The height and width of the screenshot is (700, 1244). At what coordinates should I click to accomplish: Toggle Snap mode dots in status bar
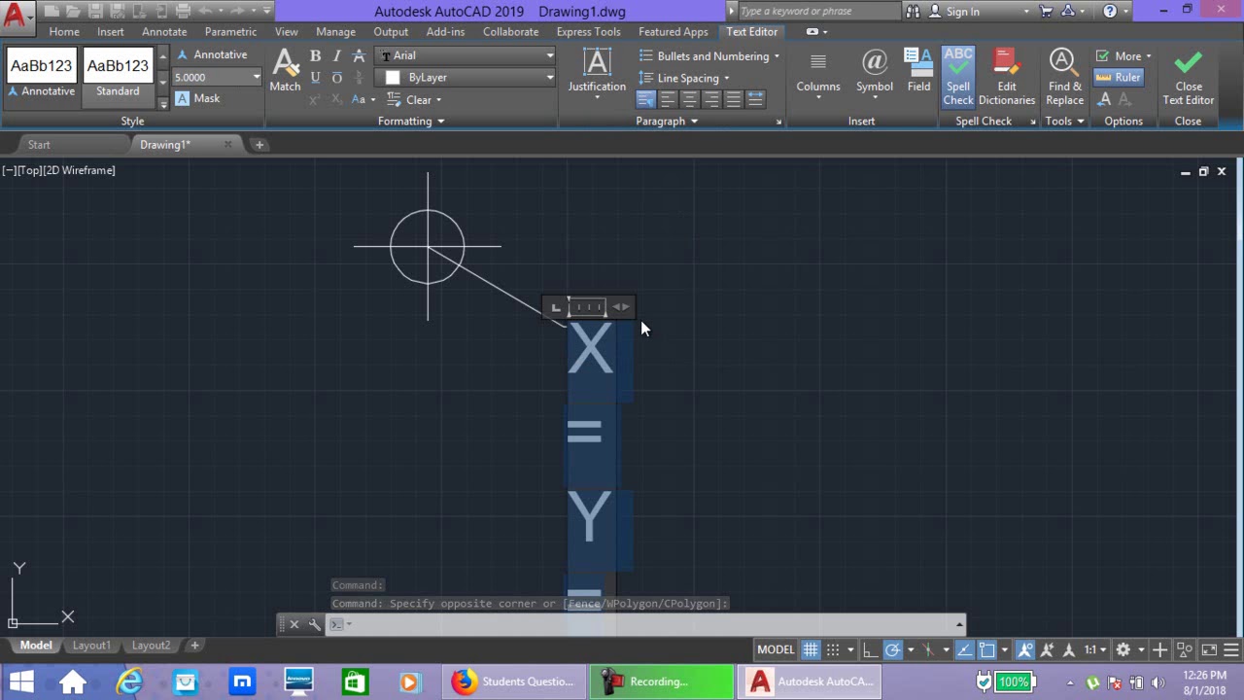click(833, 649)
